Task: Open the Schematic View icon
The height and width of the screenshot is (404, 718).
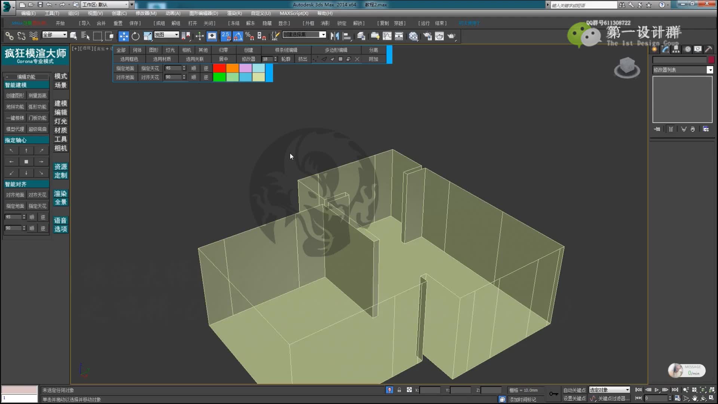Action: pos(399,36)
